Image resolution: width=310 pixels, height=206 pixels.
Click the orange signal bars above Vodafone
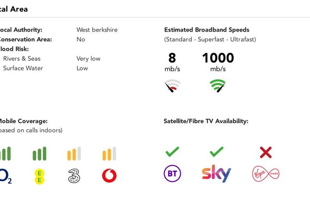pos(109,154)
